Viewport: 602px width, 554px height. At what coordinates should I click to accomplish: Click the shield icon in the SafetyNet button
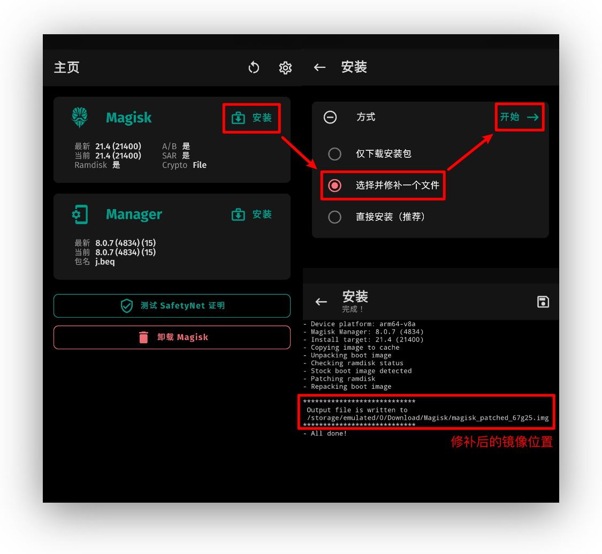(x=127, y=306)
